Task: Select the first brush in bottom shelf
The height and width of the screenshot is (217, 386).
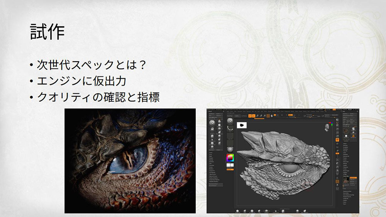Action: tap(237, 211)
